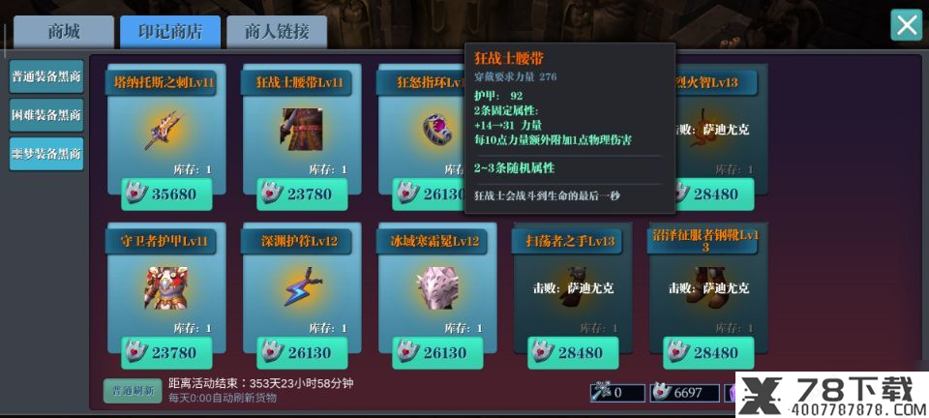This screenshot has height=418, width=929.
Task: Buy 狂战士腰带 for 23780 marks
Action: click(x=302, y=194)
